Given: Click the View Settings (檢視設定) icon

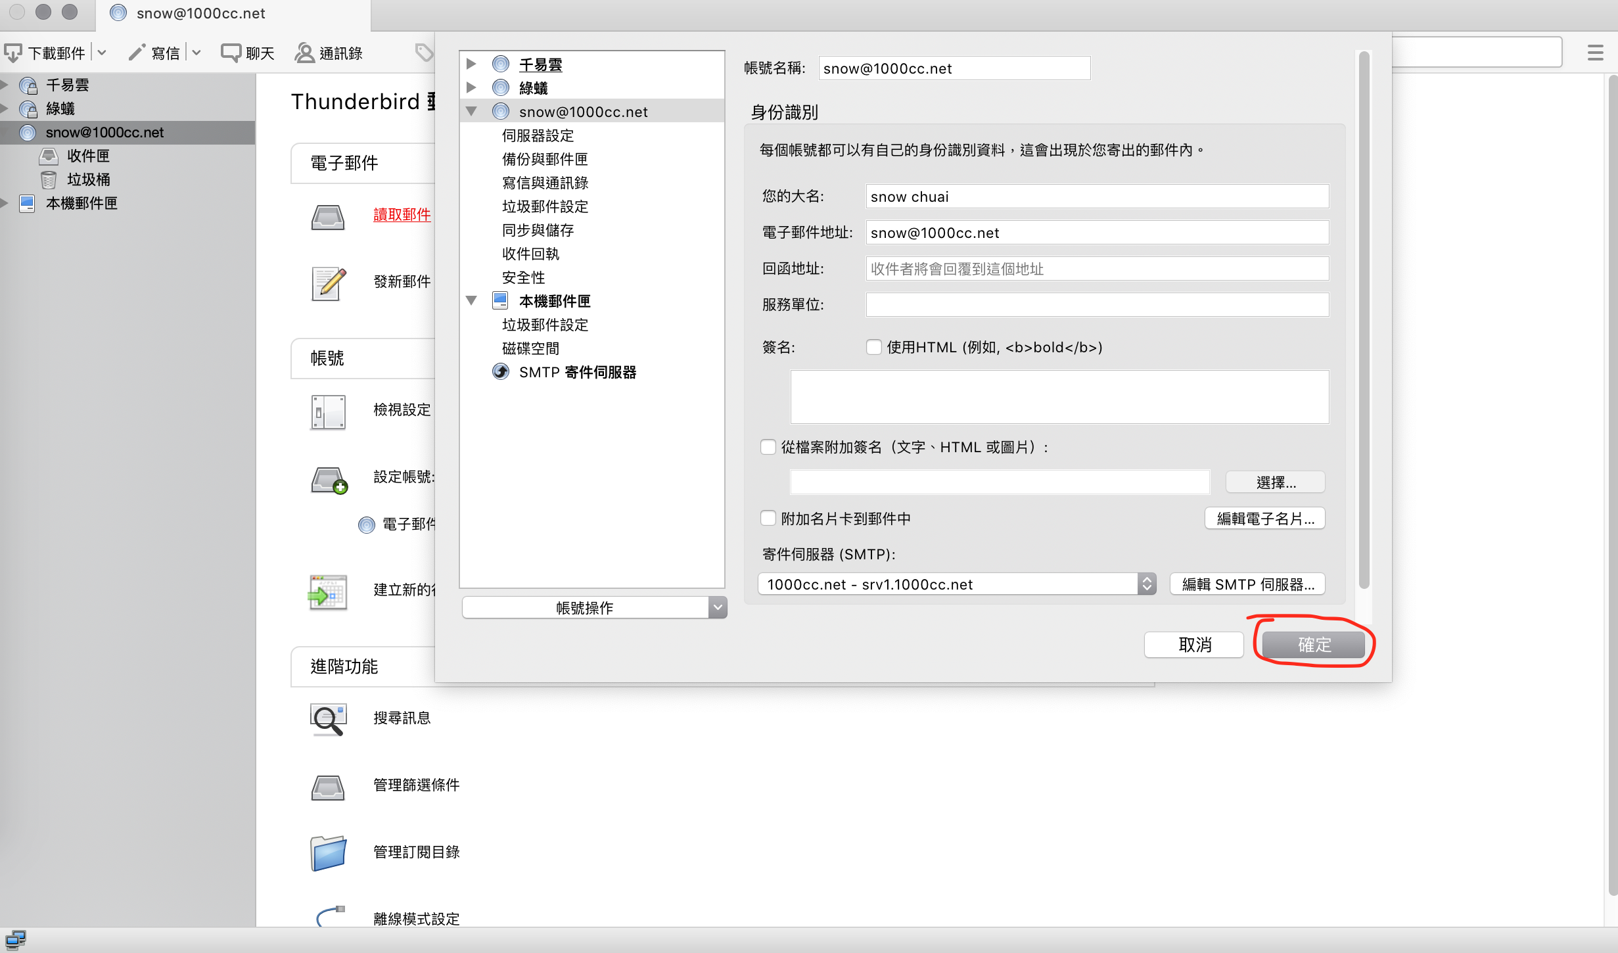Looking at the screenshot, I should tap(328, 412).
